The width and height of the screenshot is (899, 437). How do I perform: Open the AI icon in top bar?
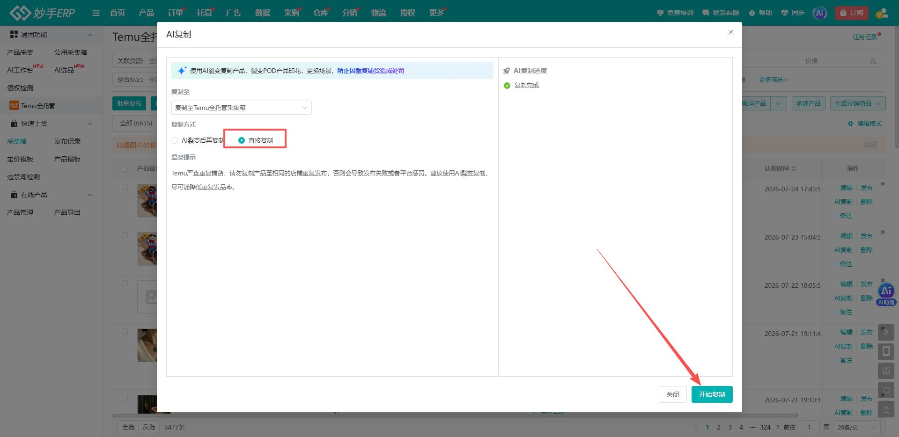[820, 13]
